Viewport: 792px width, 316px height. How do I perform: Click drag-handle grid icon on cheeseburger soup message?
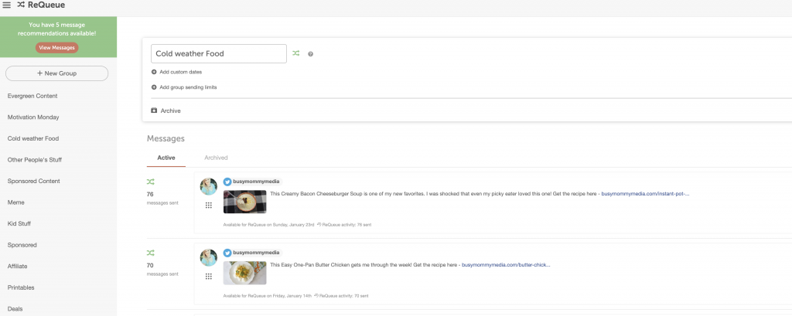pos(208,205)
